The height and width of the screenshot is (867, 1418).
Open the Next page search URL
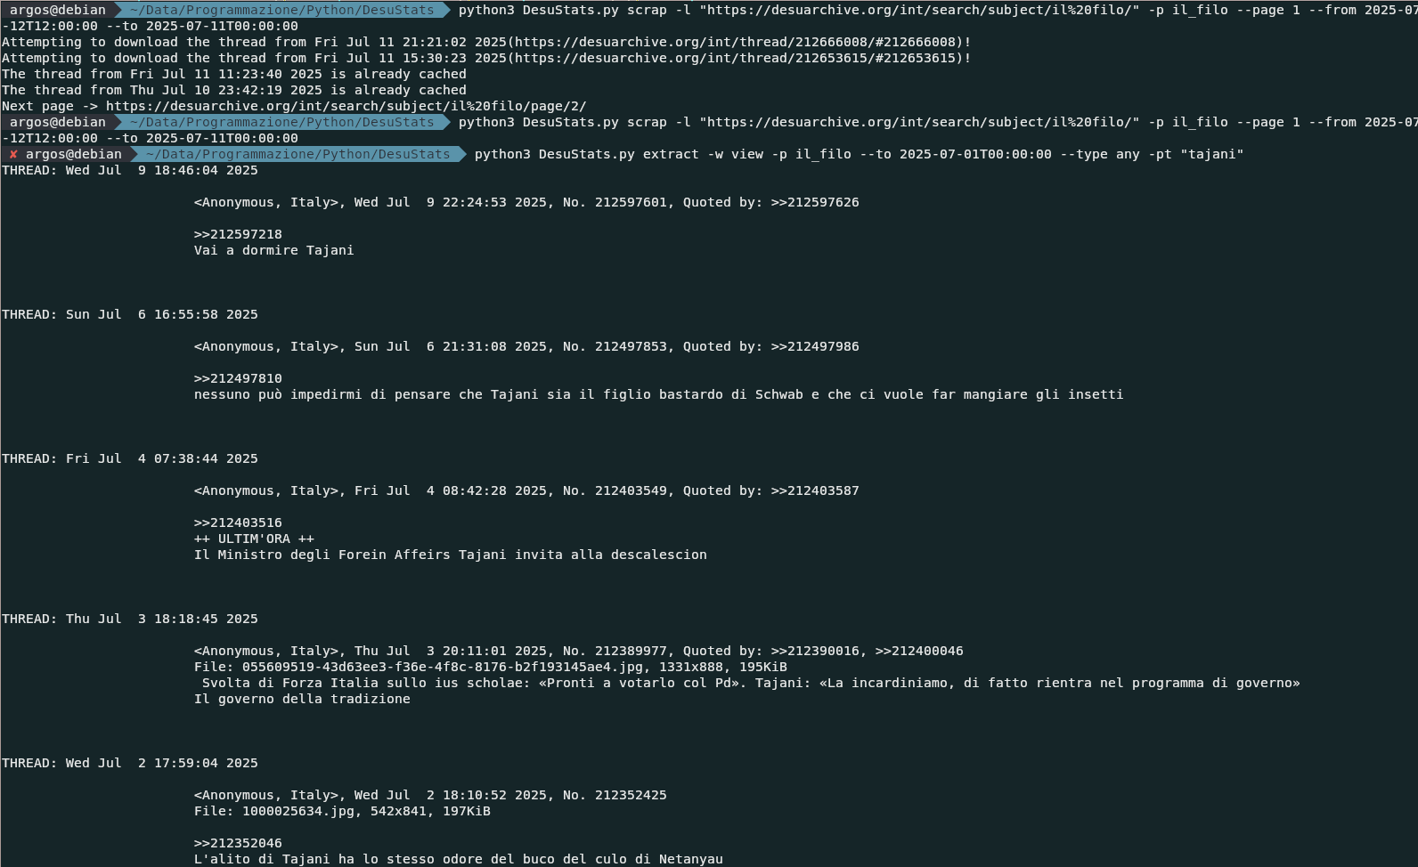pos(346,106)
